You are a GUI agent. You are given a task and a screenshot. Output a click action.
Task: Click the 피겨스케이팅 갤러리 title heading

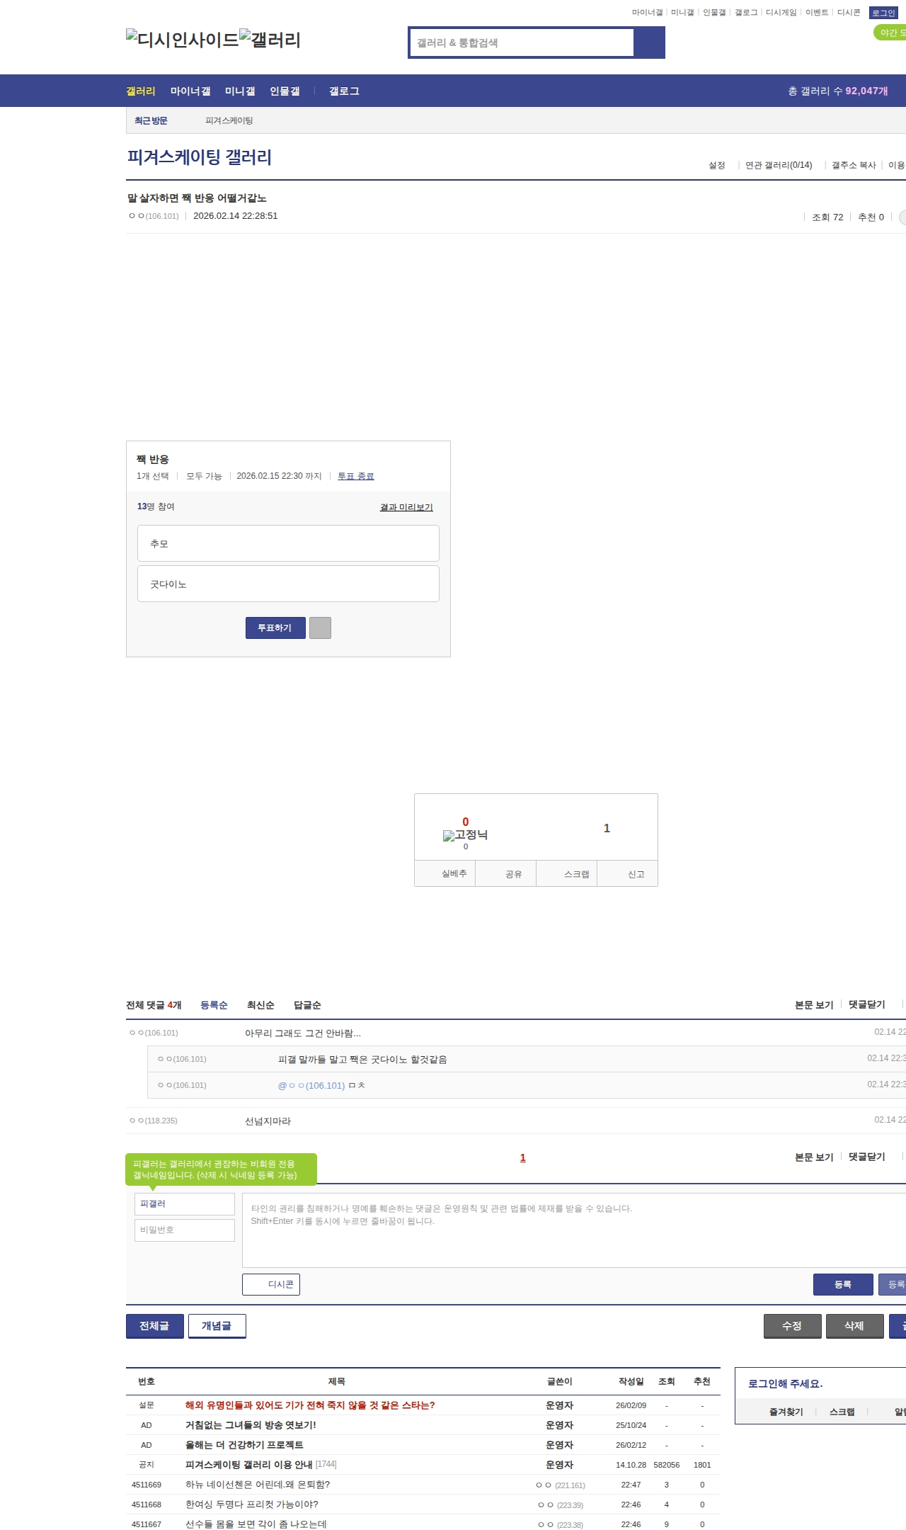click(x=200, y=157)
